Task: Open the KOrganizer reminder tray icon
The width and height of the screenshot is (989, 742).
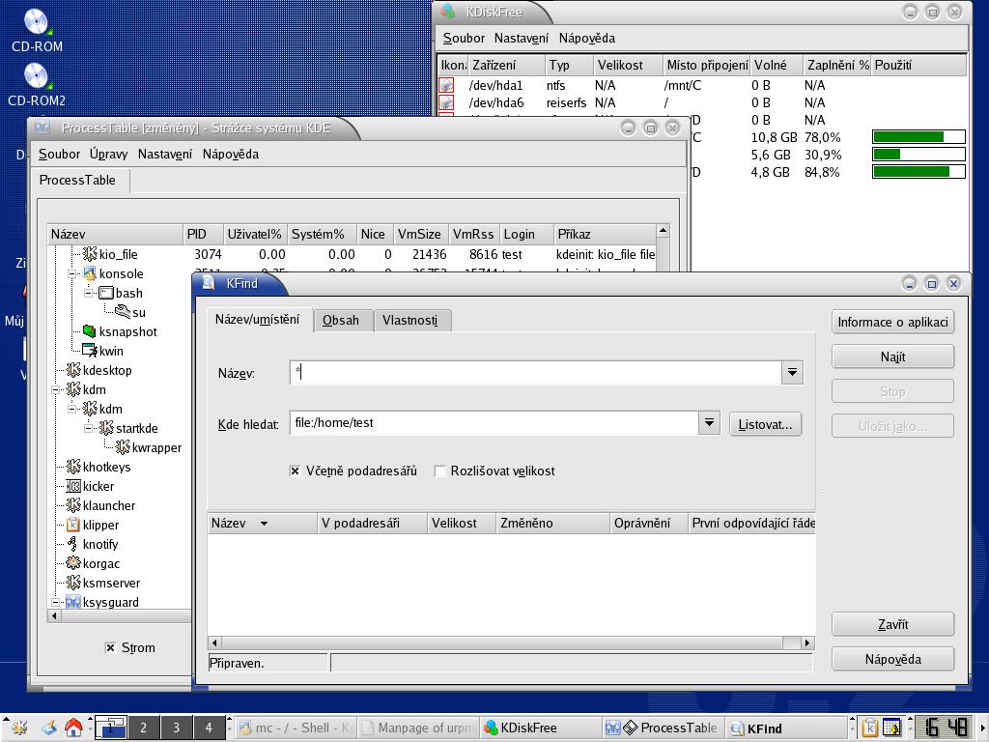Action: coord(891,728)
